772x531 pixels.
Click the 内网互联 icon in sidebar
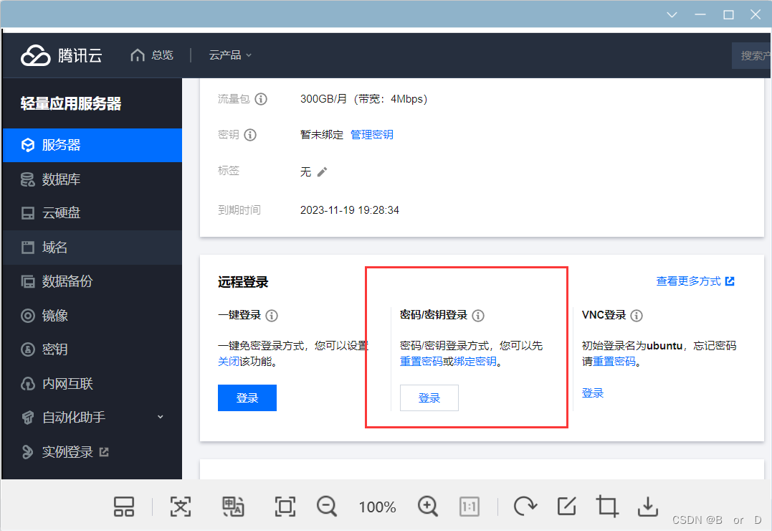[28, 384]
